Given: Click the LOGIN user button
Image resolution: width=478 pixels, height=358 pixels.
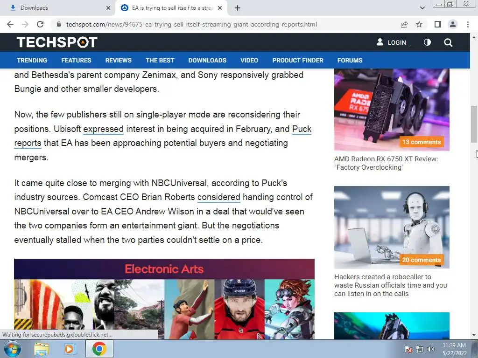Looking at the screenshot, I should point(394,42).
